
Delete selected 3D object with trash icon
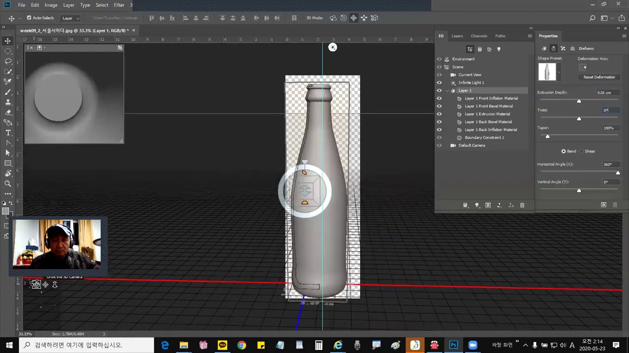[x=522, y=205]
